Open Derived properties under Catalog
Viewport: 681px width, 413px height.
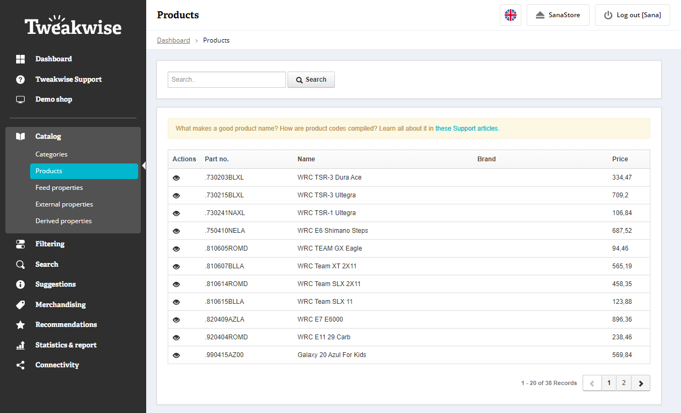[63, 221]
